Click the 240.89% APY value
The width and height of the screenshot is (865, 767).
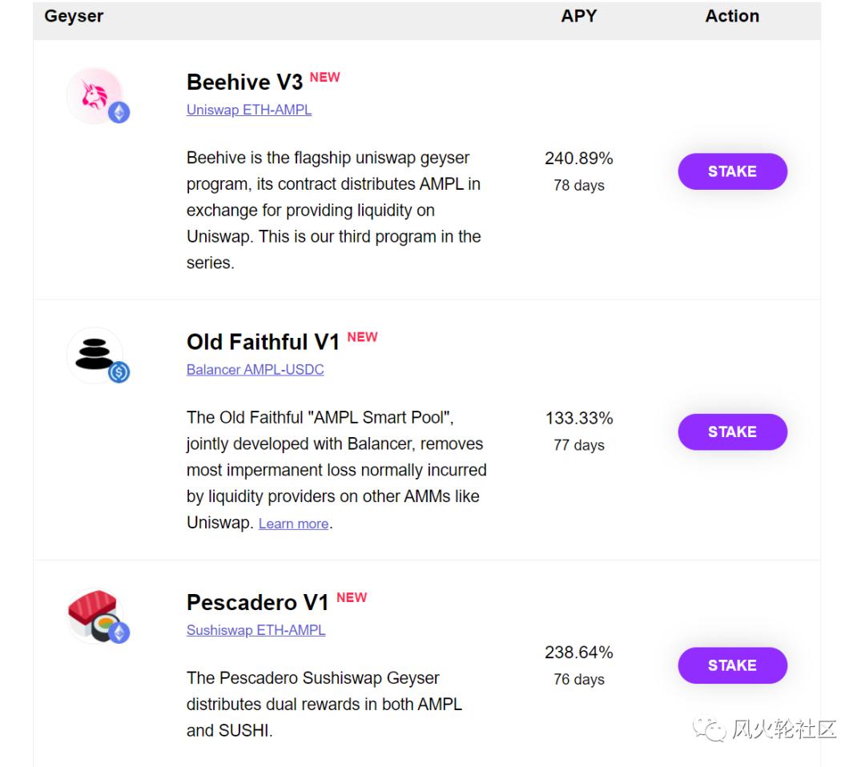[579, 159]
